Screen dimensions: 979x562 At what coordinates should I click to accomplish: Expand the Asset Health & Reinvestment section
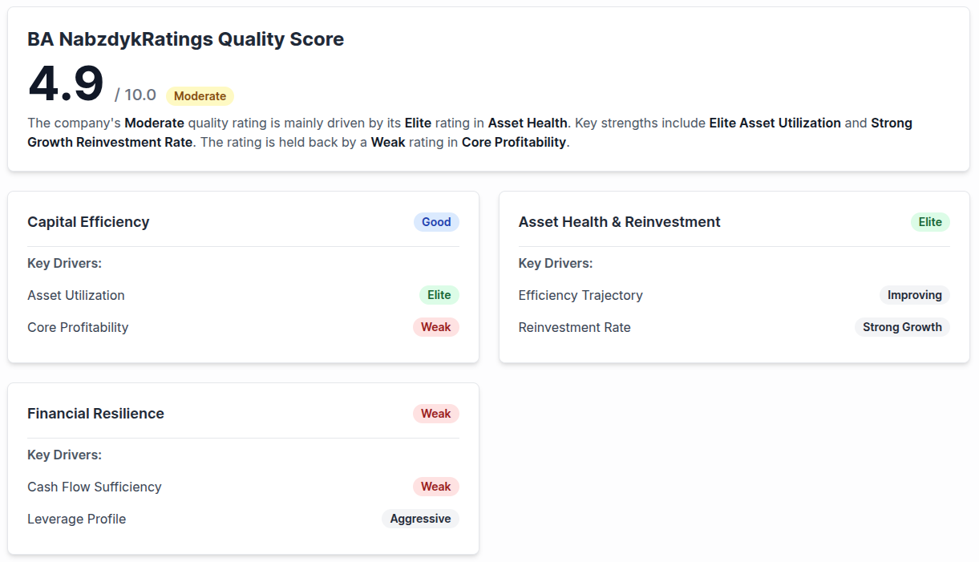click(x=619, y=222)
